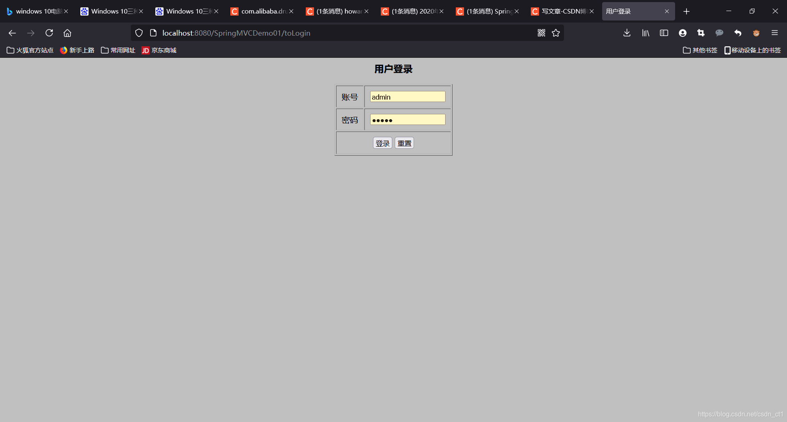Open the Firefox account profile icon

(x=682, y=33)
